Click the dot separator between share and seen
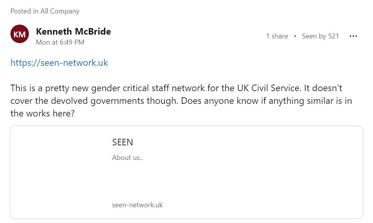Viewport: 373px width, 223px height. 295,36
